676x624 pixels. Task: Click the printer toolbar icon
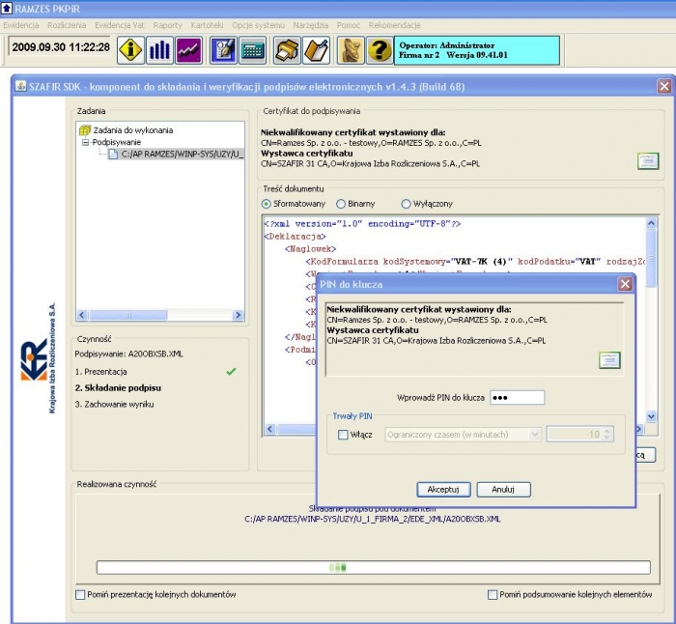[287, 50]
